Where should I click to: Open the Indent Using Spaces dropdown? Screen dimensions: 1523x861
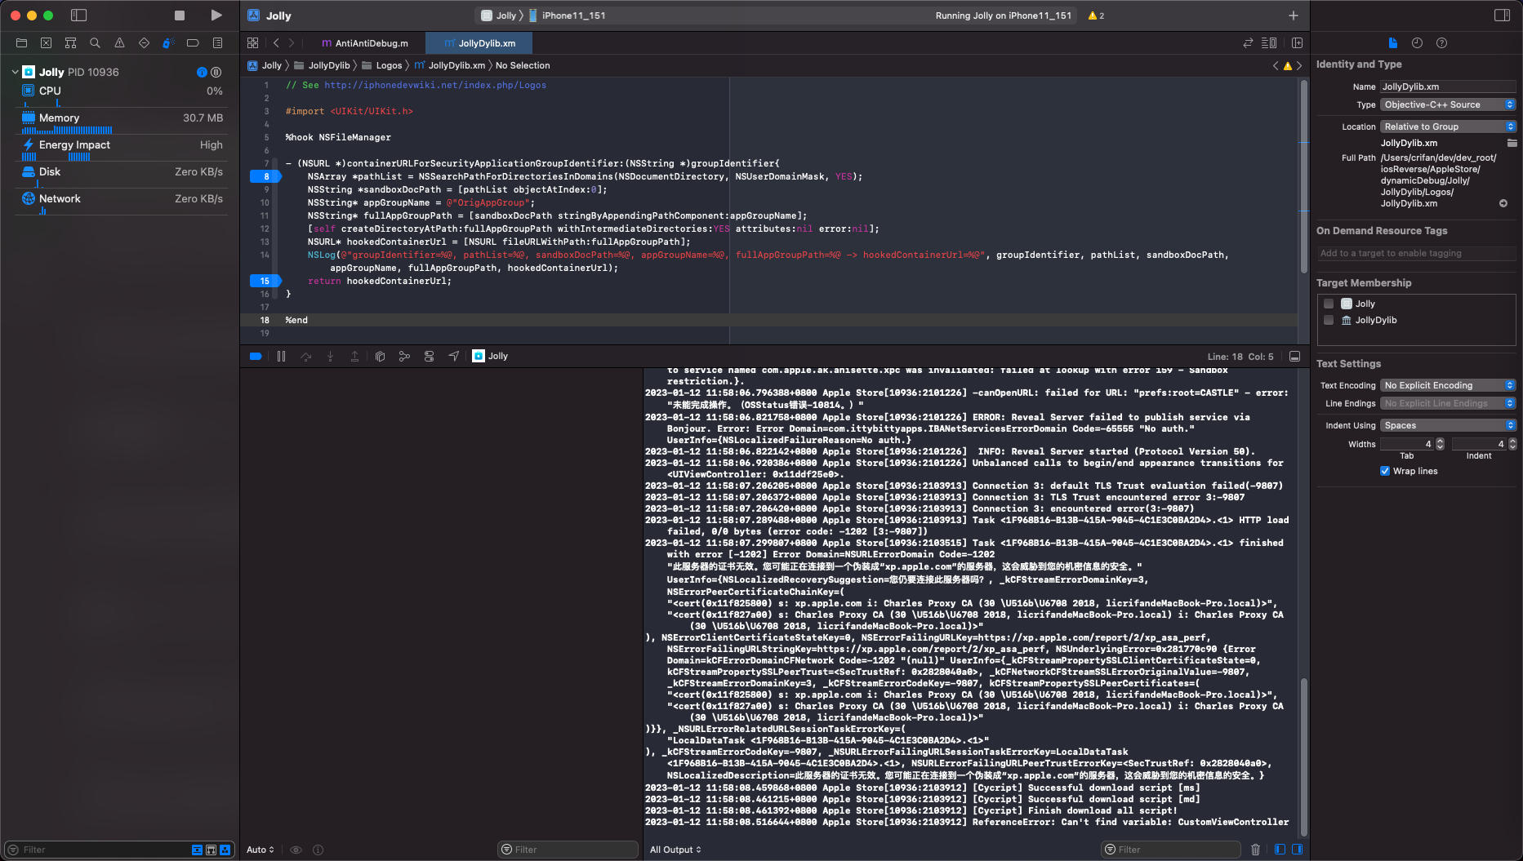click(x=1448, y=425)
